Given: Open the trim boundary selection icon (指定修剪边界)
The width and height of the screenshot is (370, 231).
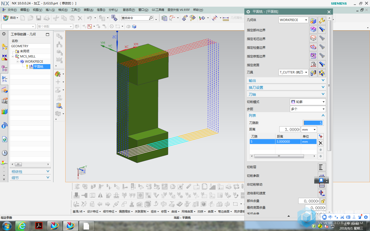Looking at the screenshot, I should (x=313, y=55).
